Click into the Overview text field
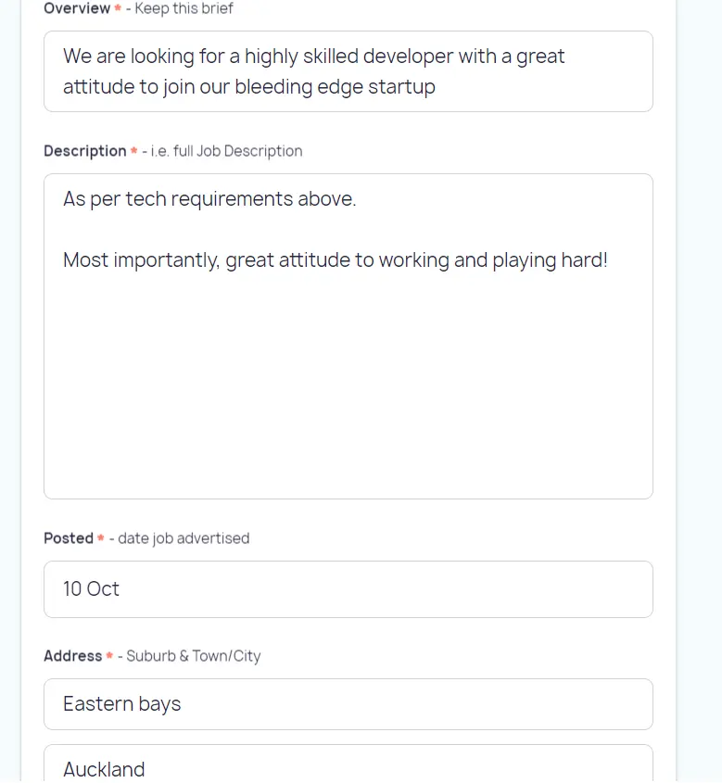Viewport: 722px width, 783px height. 348,71
